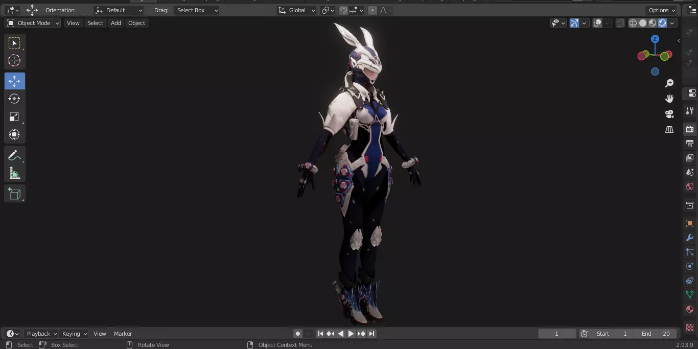The height and width of the screenshot is (349, 698).
Task: Click the green Y axis gizmo
Action: click(x=665, y=56)
